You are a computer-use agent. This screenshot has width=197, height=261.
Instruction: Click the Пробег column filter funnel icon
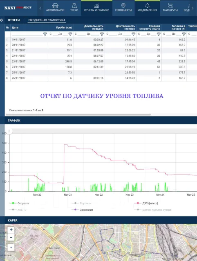click(70, 34)
